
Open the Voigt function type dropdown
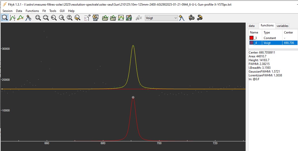coord(161,18)
